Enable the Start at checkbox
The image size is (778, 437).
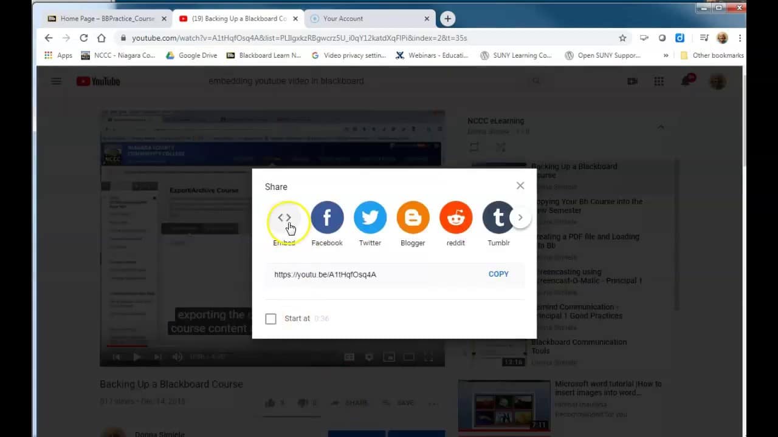(271, 319)
